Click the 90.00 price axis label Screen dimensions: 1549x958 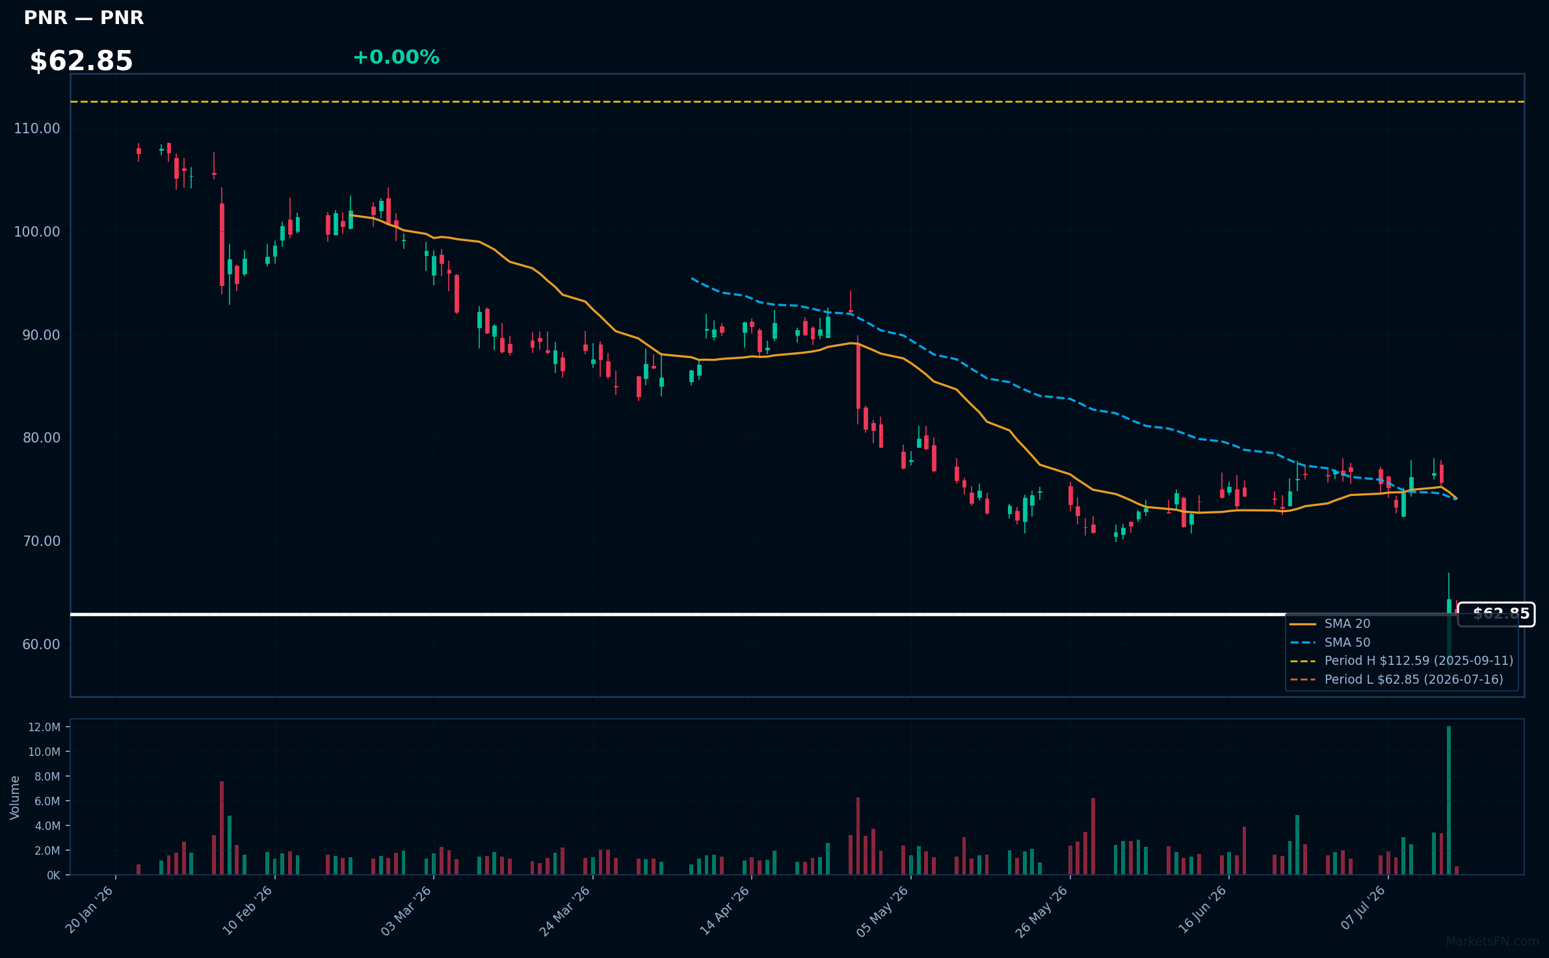(x=41, y=335)
